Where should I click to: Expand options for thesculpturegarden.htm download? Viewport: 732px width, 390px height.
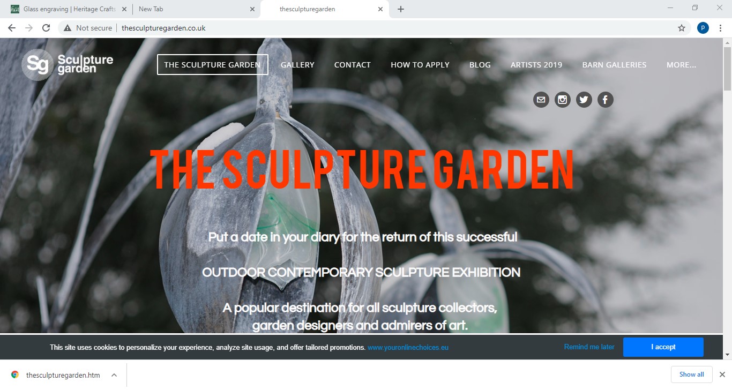click(x=114, y=375)
